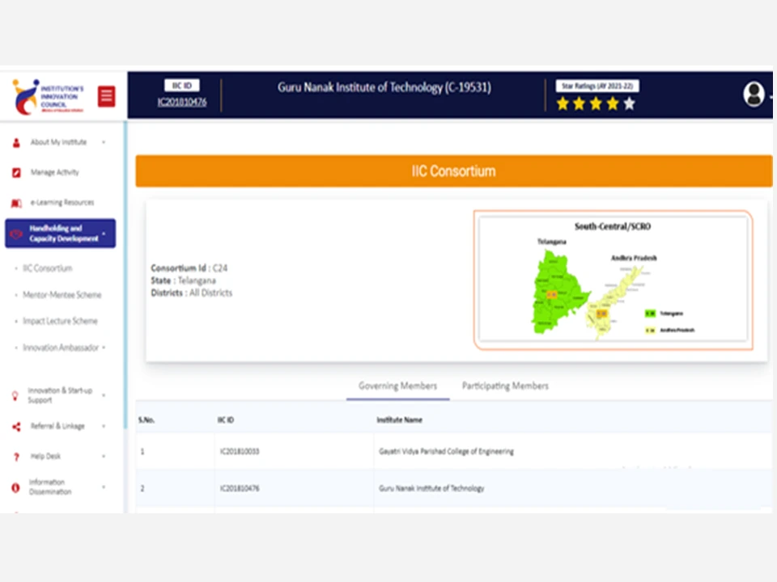Open e-Learning Resources menu item
Screen dimensions: 777x582
(62, 202)
